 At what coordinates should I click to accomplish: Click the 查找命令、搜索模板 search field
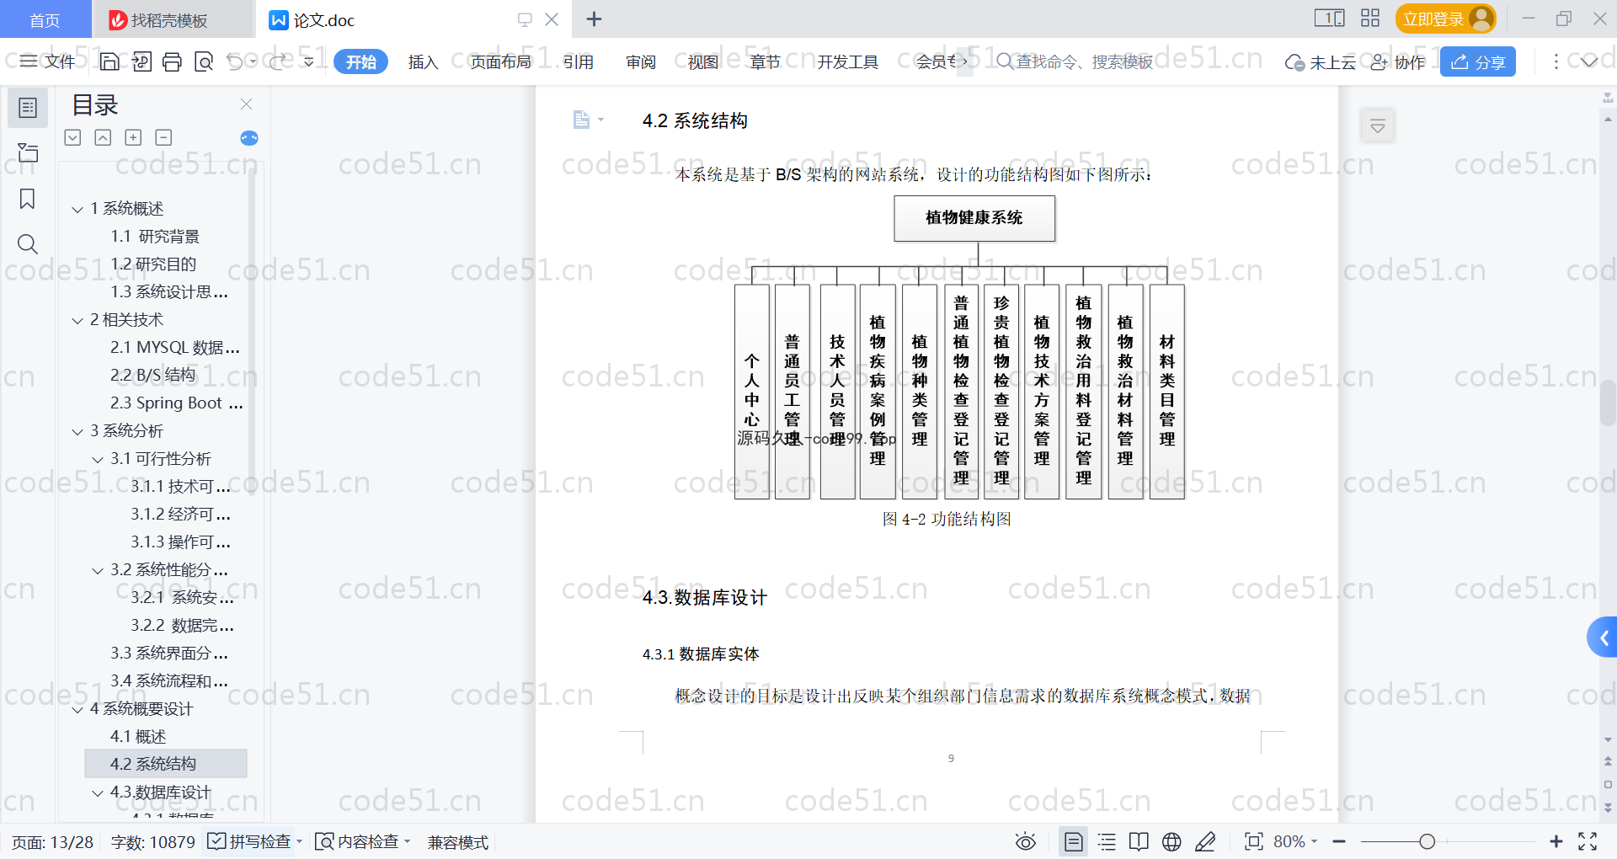click(x=1075, y=61)
